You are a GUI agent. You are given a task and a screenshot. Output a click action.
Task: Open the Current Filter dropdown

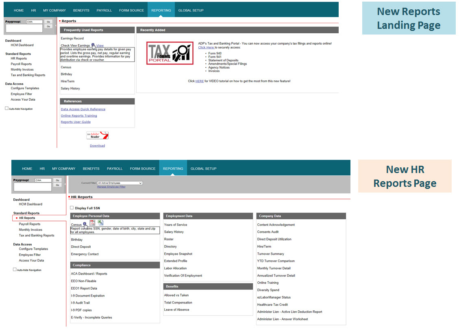pos(120,183)
